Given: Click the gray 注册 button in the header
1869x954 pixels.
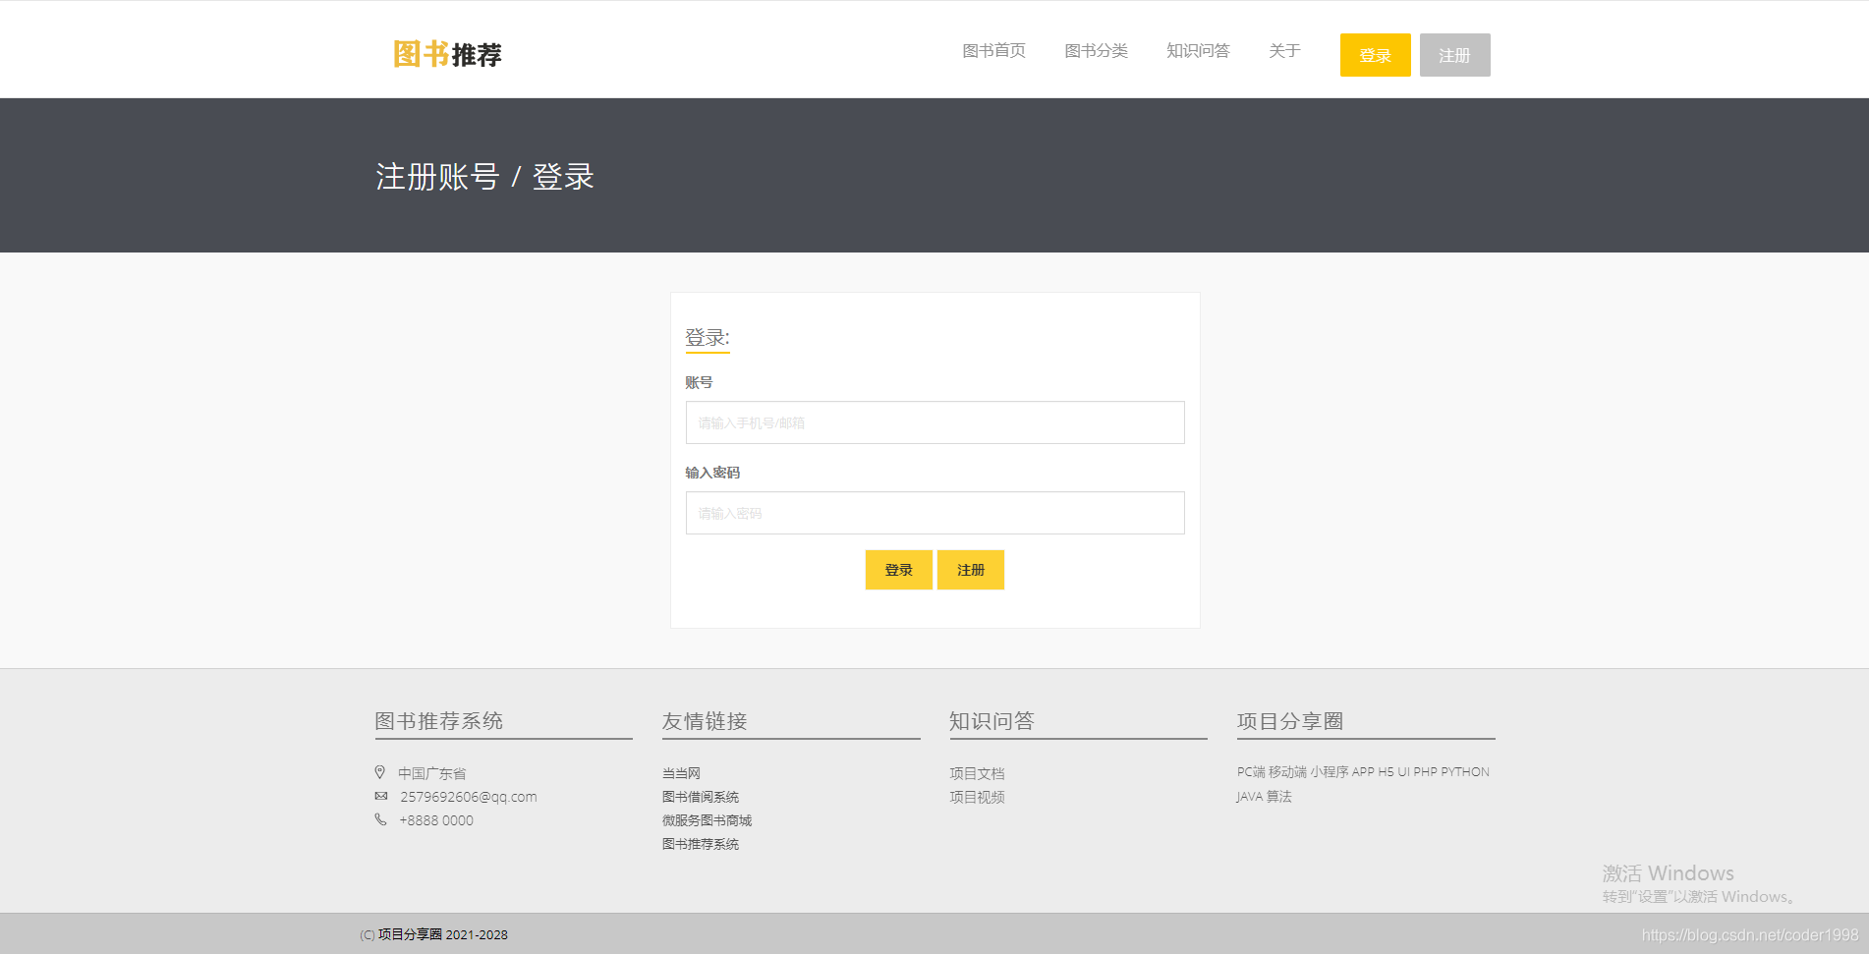Looking at the screenshot, I should click(1454, 55).
